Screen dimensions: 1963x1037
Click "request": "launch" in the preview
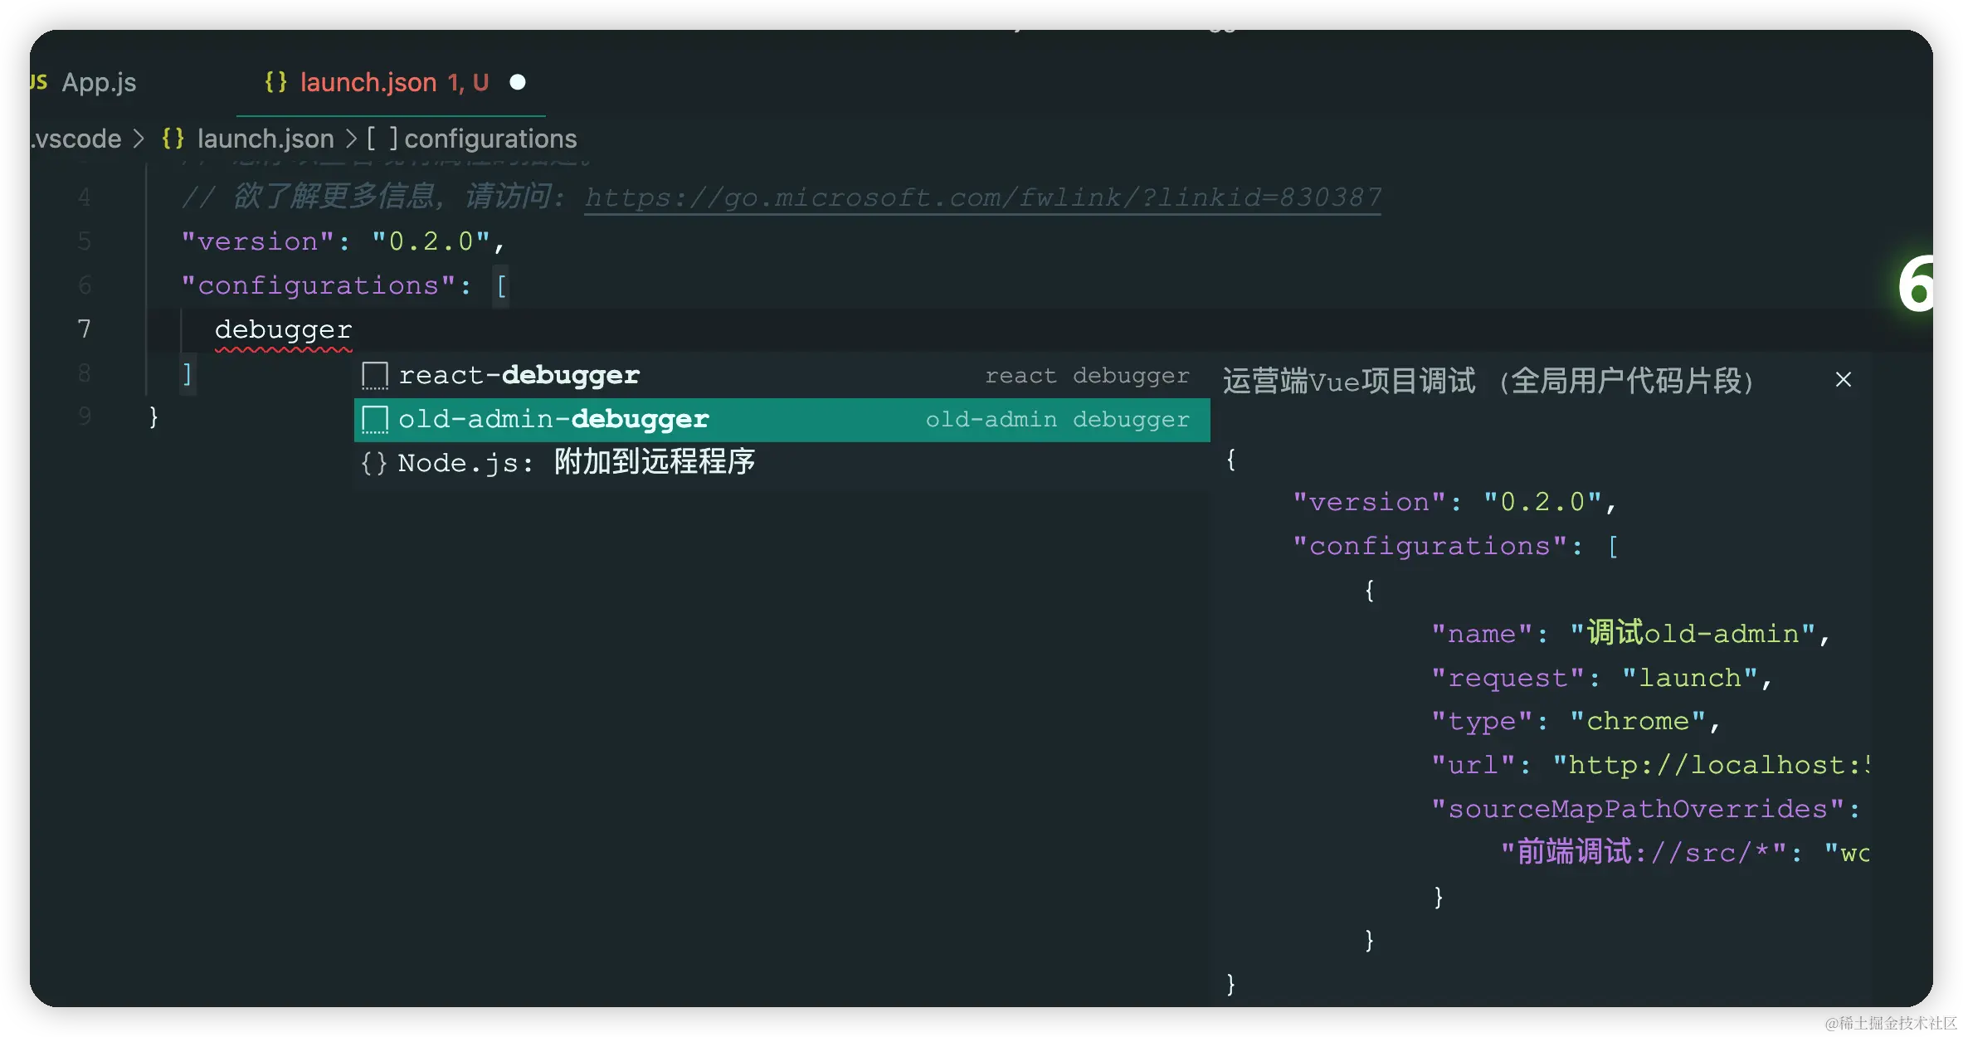[1601, 678]
